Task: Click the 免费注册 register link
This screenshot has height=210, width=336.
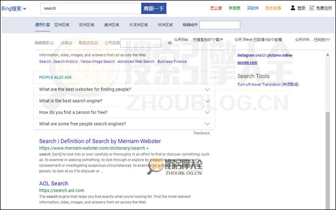Action: click(324, 8)
